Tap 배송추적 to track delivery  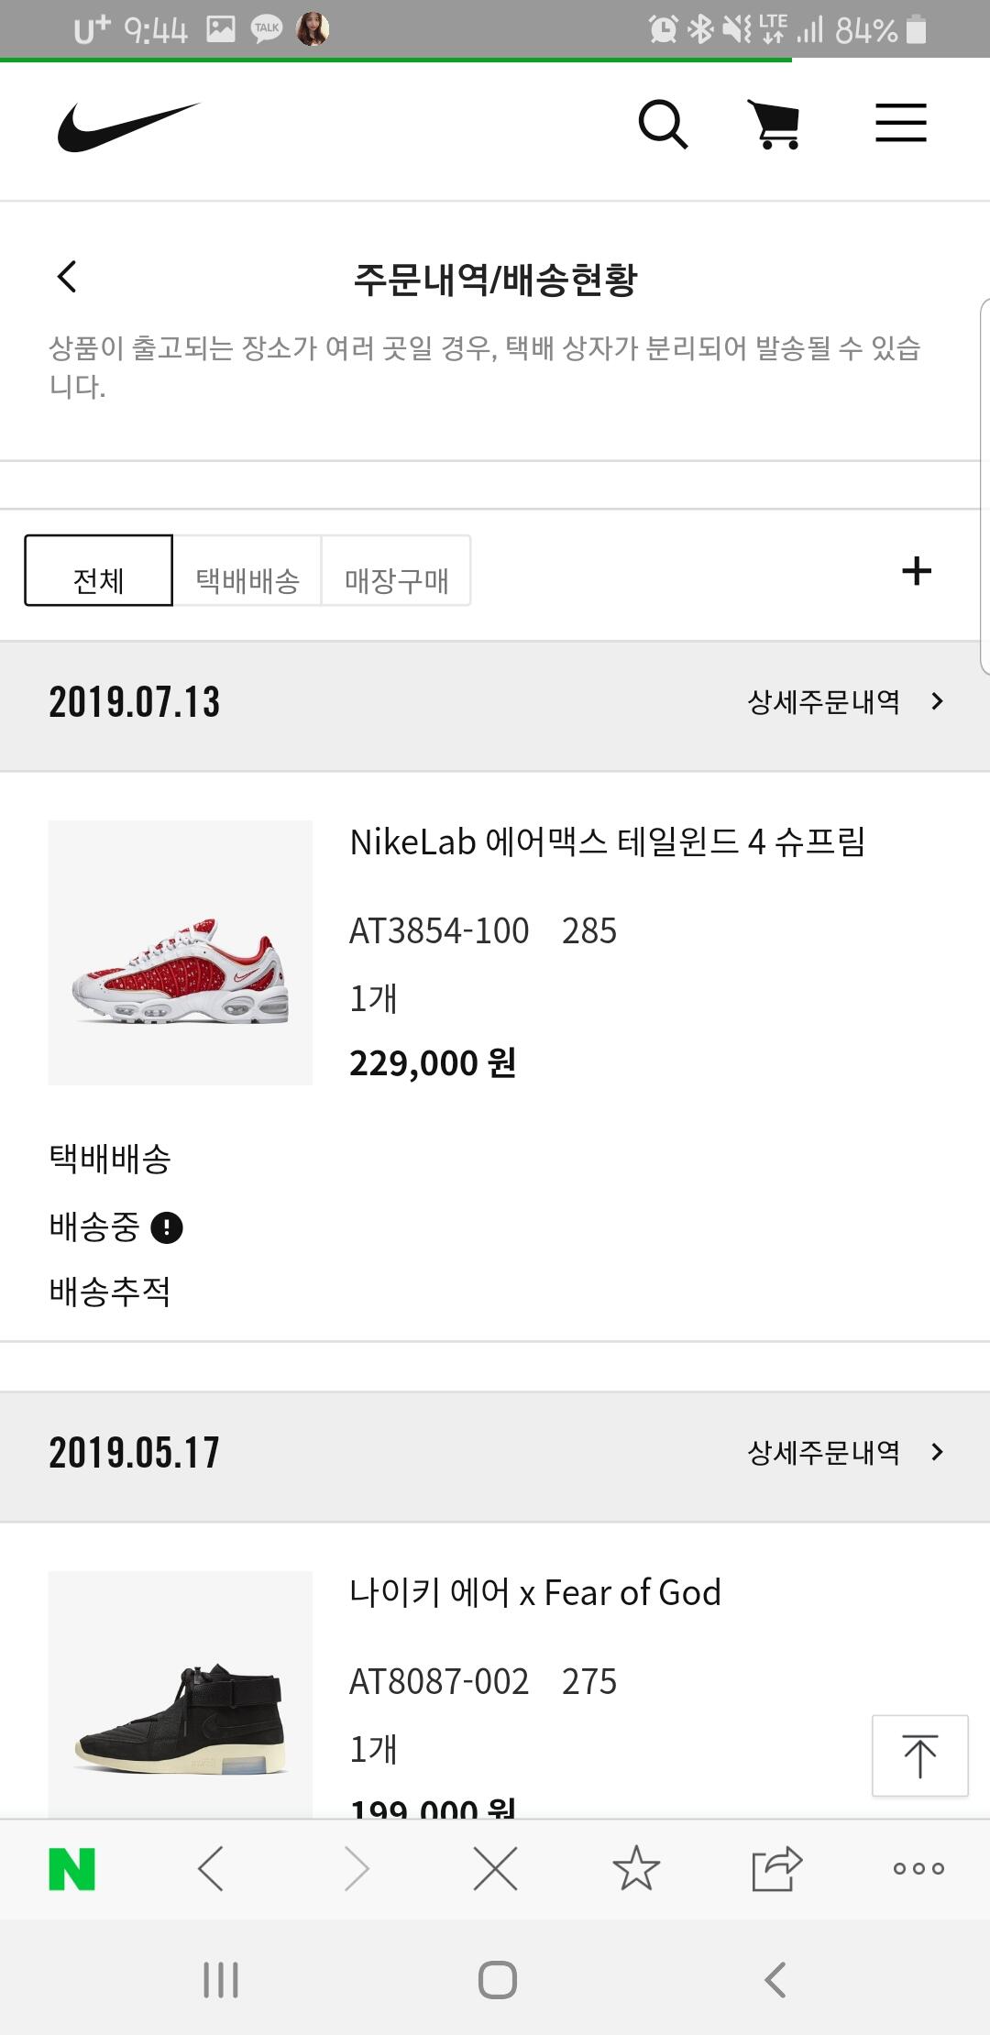click(x=110, y=1292)
